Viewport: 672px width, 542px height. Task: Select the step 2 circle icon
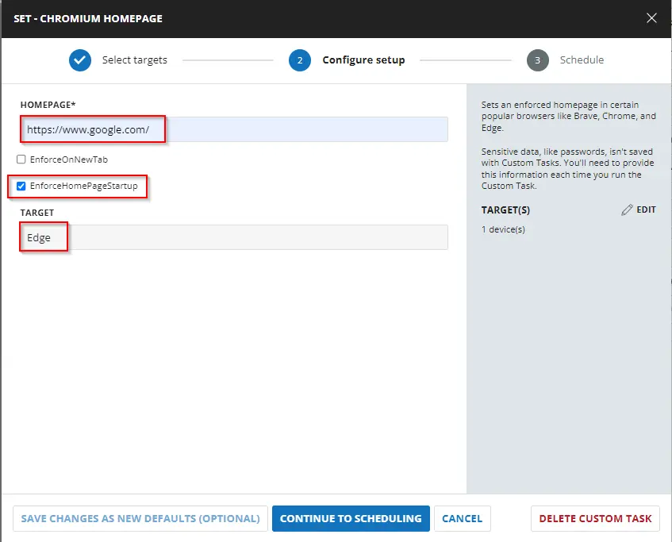300,60
